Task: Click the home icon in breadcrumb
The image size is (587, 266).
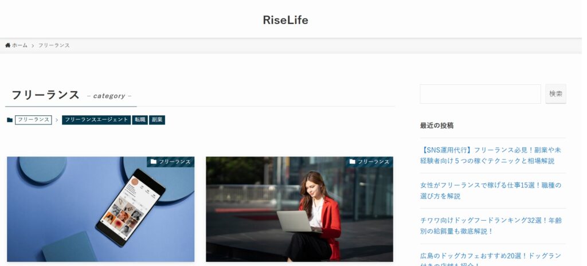Action: (7, 45)
